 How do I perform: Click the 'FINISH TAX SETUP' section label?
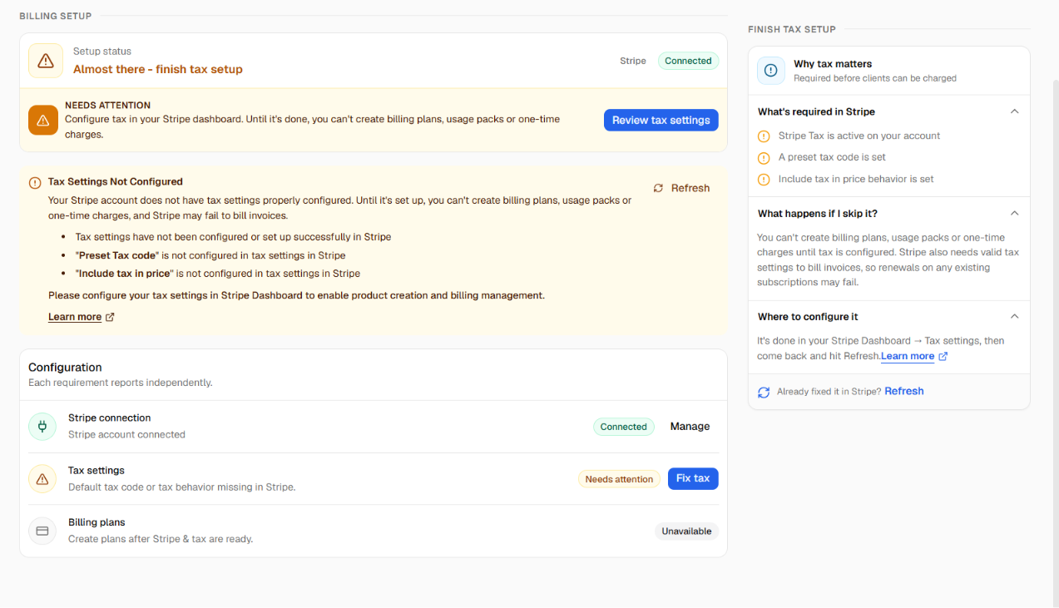click(792, 29)
